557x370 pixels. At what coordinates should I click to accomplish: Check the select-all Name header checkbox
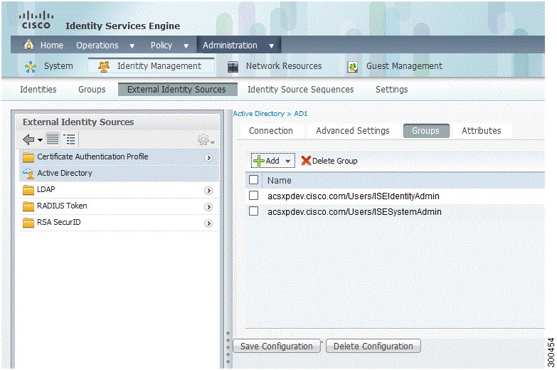pyautogui.click(x=254, y=180)
